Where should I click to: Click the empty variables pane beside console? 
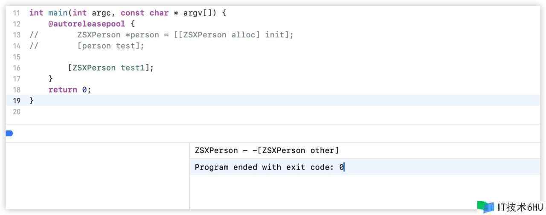[97, 175]
